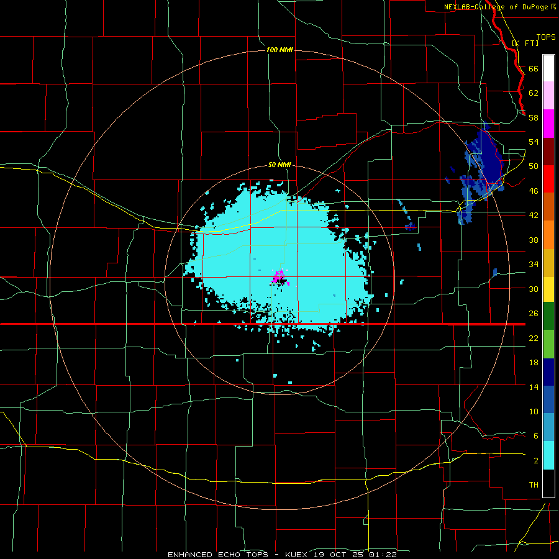Pick the navy blue legend swatch
The height and width of the screenshot is (559, 559).
pos(548,372)
